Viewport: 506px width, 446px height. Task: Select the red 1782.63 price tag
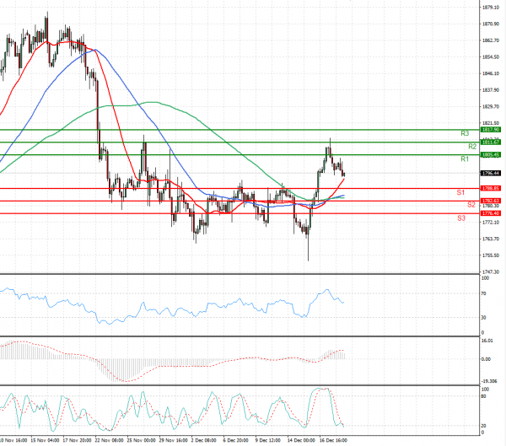pyautogui.click(x=491, y=201)
